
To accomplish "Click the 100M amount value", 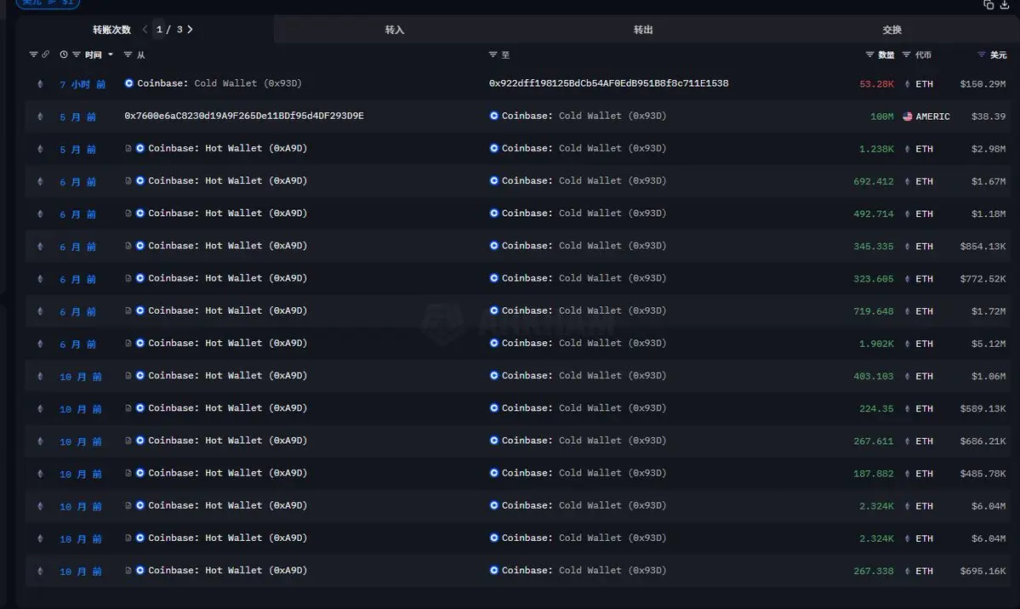I will 882,117.
